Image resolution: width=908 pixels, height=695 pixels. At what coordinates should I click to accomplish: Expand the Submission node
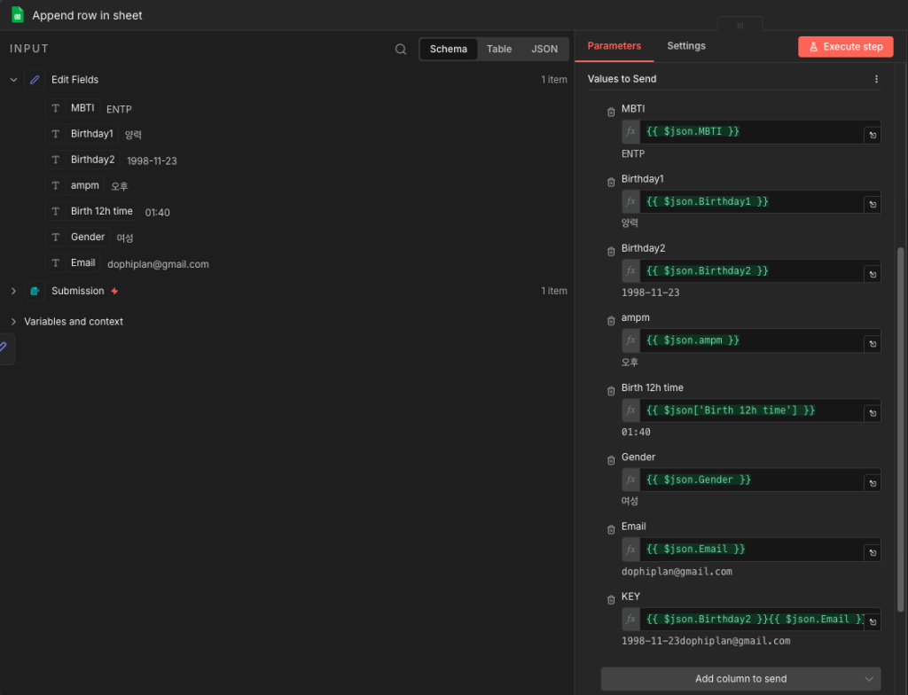tap(13, 291)
